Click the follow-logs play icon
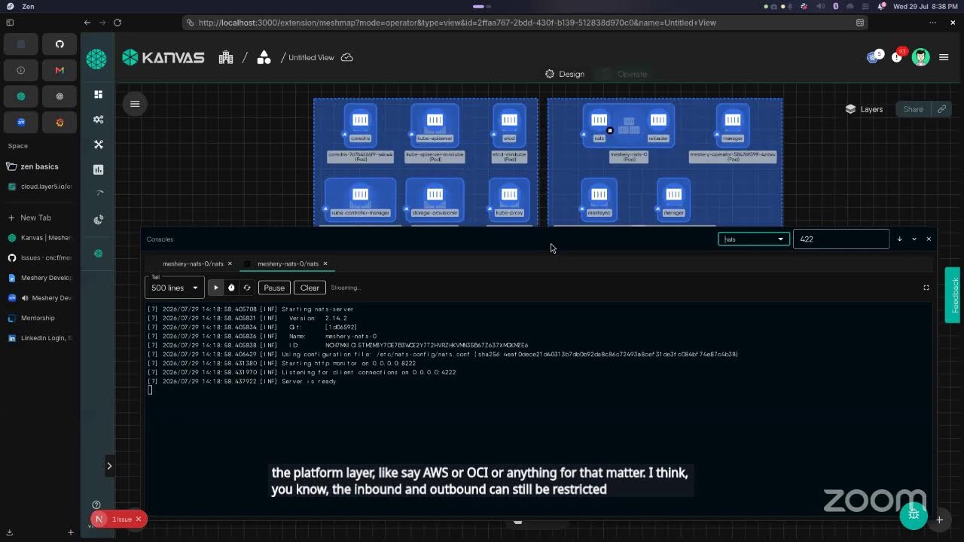964x542 pixels. 215,288
